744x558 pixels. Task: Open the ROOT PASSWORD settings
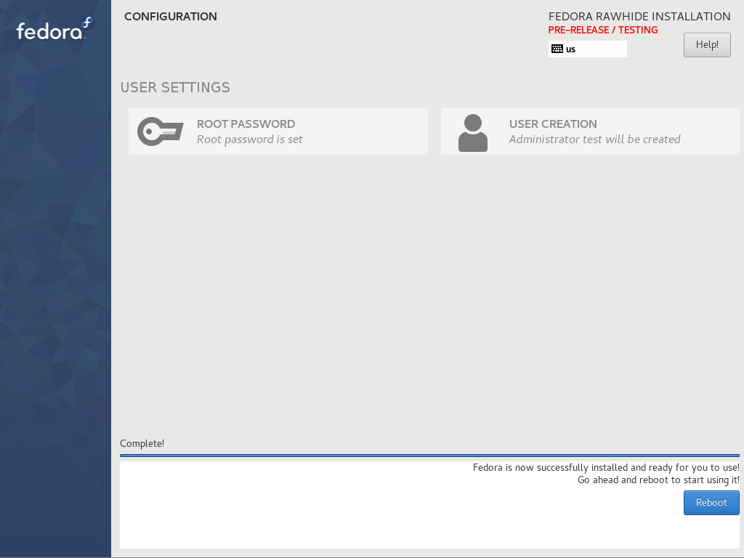pos(278,132)
